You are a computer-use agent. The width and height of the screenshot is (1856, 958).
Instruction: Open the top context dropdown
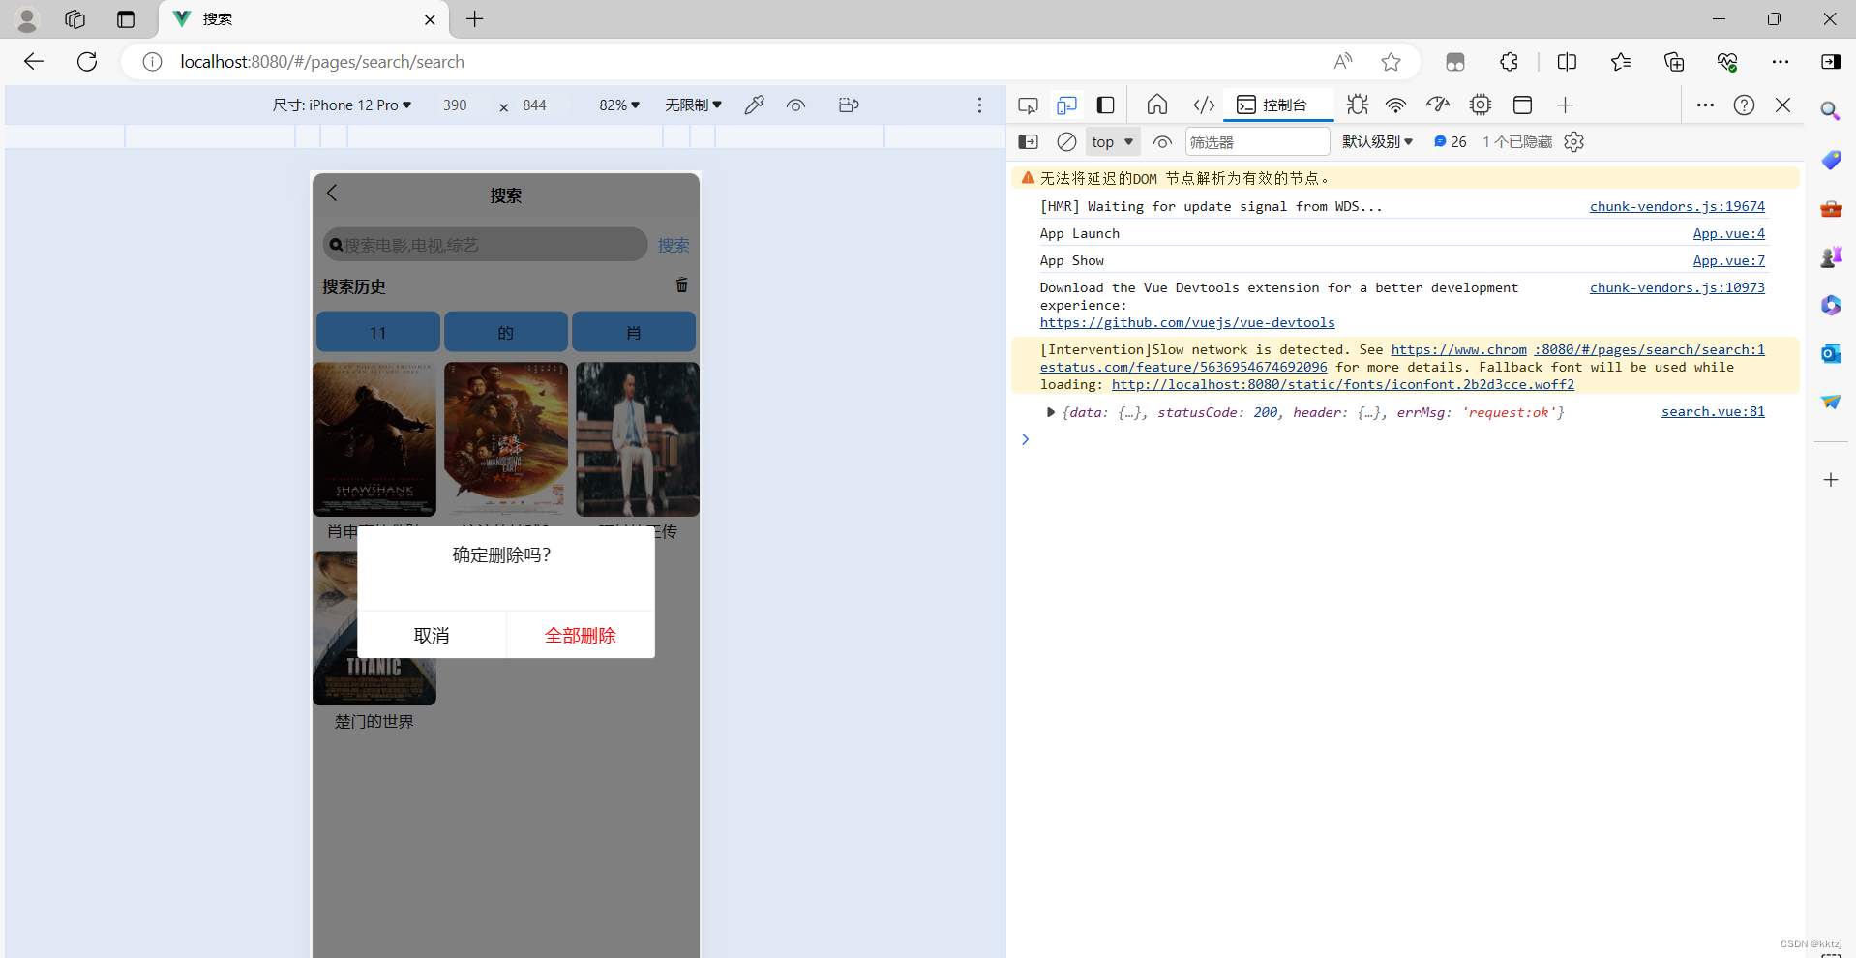1112,142
